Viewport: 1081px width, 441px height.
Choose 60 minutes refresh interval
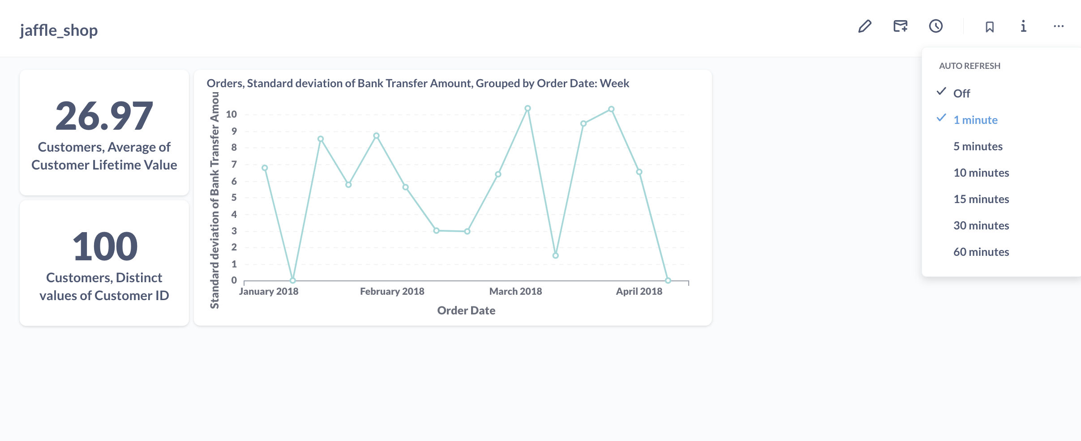[x=981, y=252]
